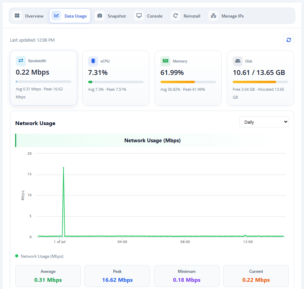Click 'Free 3.04 GB · Allocated 13.65 GB' text
The image size is (304, 289).
(259, 93)
